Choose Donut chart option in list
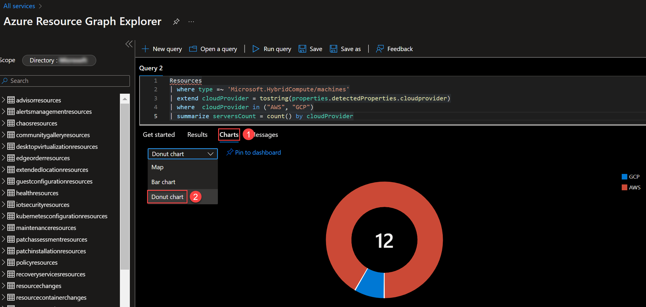Image resolution: width=646 pixels, height=307 pixels. click(183, 197)
